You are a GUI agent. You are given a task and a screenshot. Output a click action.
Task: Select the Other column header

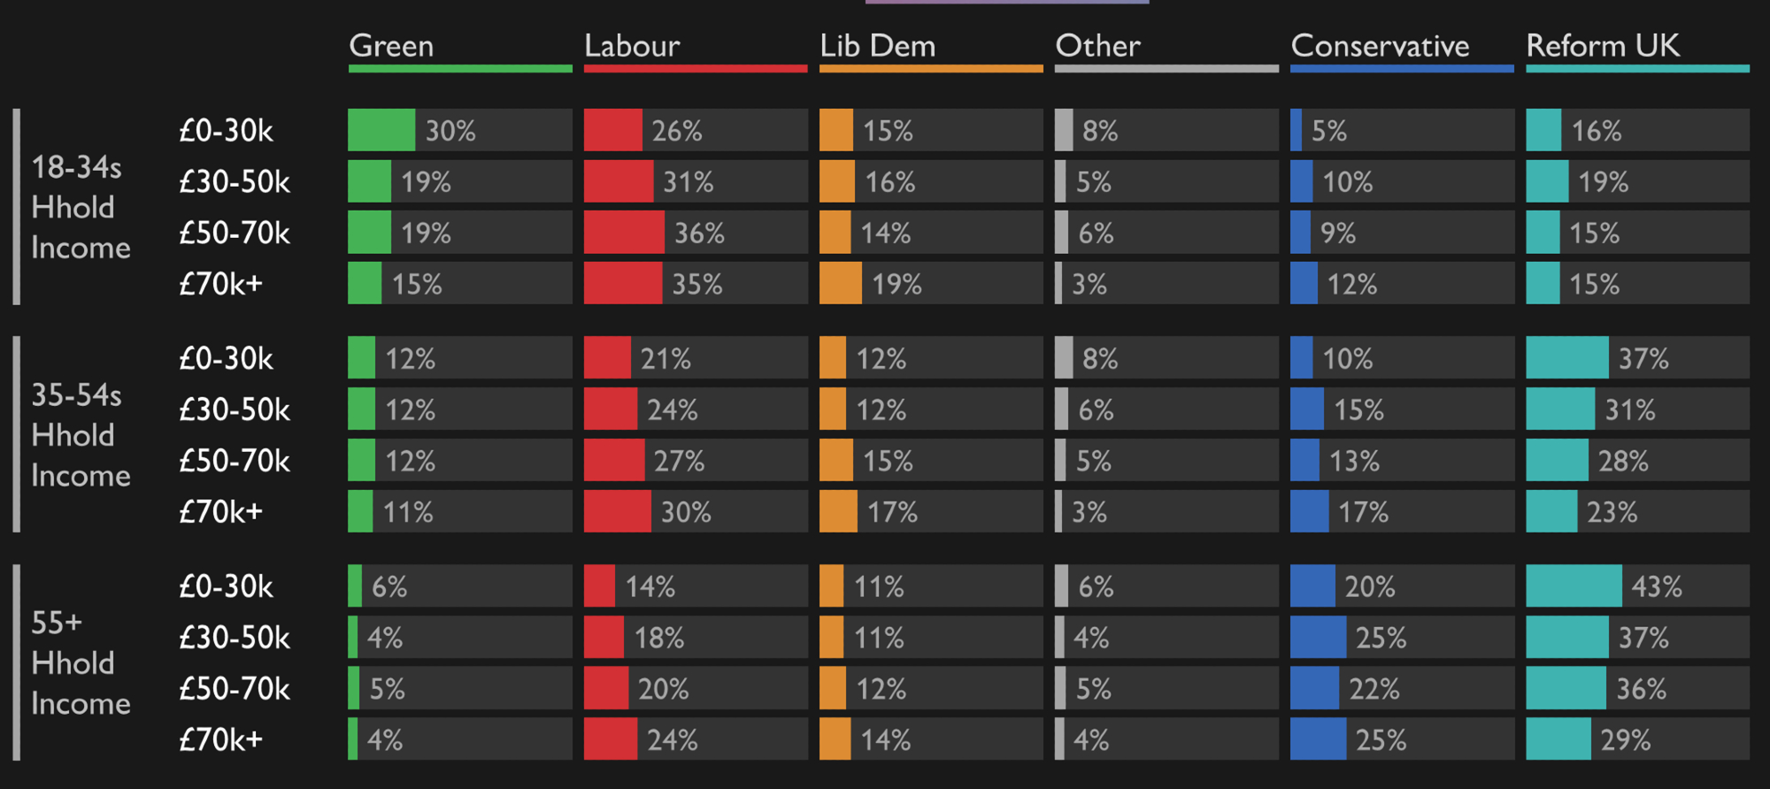[1097, 46]
